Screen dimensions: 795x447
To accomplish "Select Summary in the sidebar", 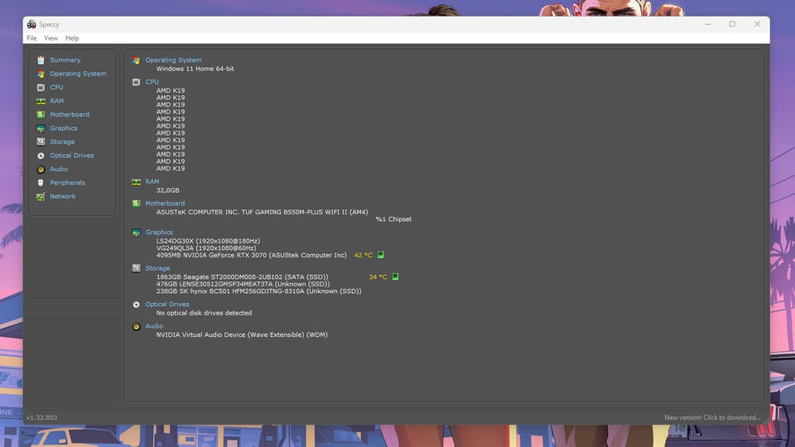I will 65,60.
